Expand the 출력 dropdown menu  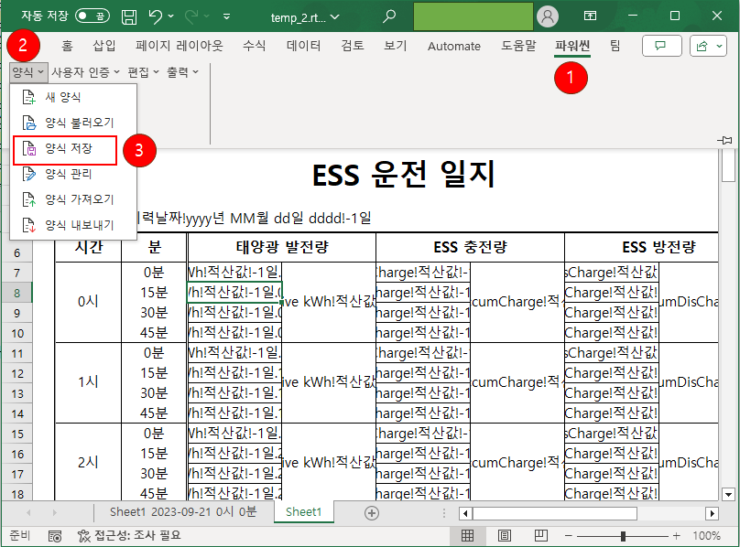pyautogui.click(x=181, y=71)
